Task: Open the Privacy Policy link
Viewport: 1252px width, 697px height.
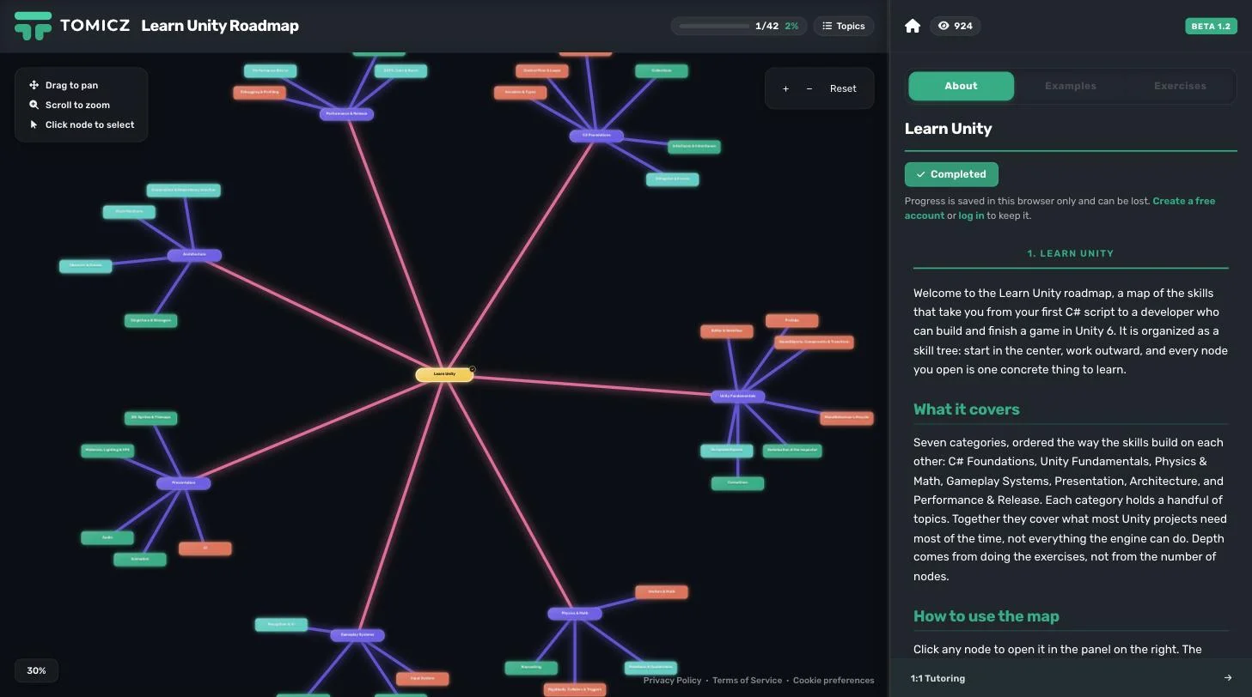Action: 672,680
